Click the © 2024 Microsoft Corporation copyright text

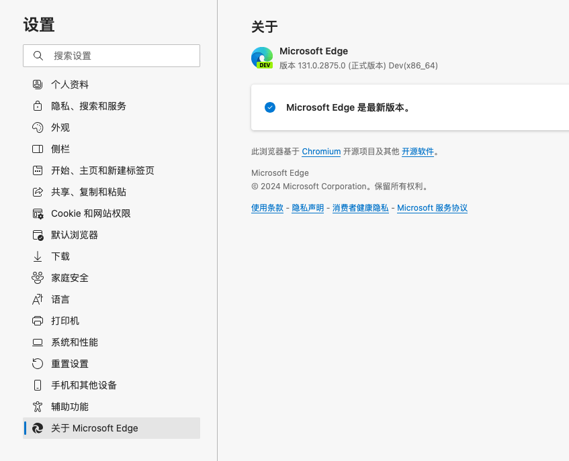tap(341, 187)
